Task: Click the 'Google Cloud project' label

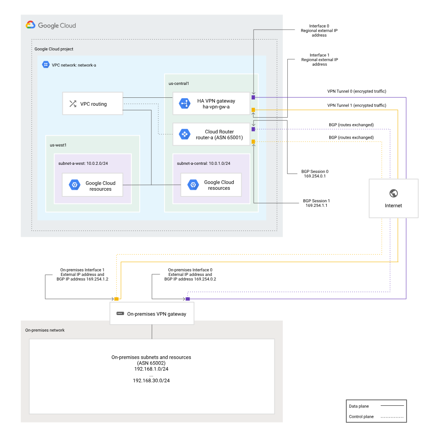Action: tap(54, 49)
